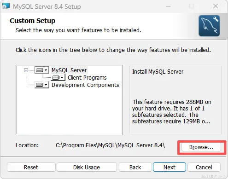Select the Client Programs tree item
The width and height of the screenshot is (228, 179).
87,78
